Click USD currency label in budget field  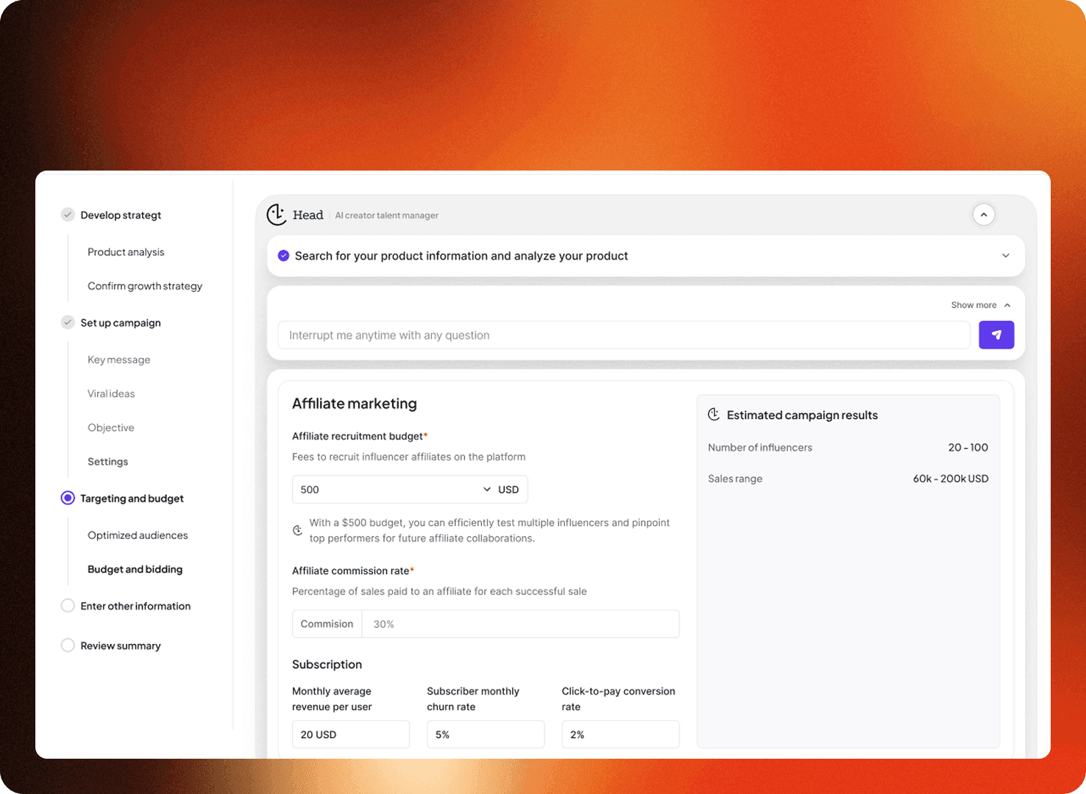508,490
